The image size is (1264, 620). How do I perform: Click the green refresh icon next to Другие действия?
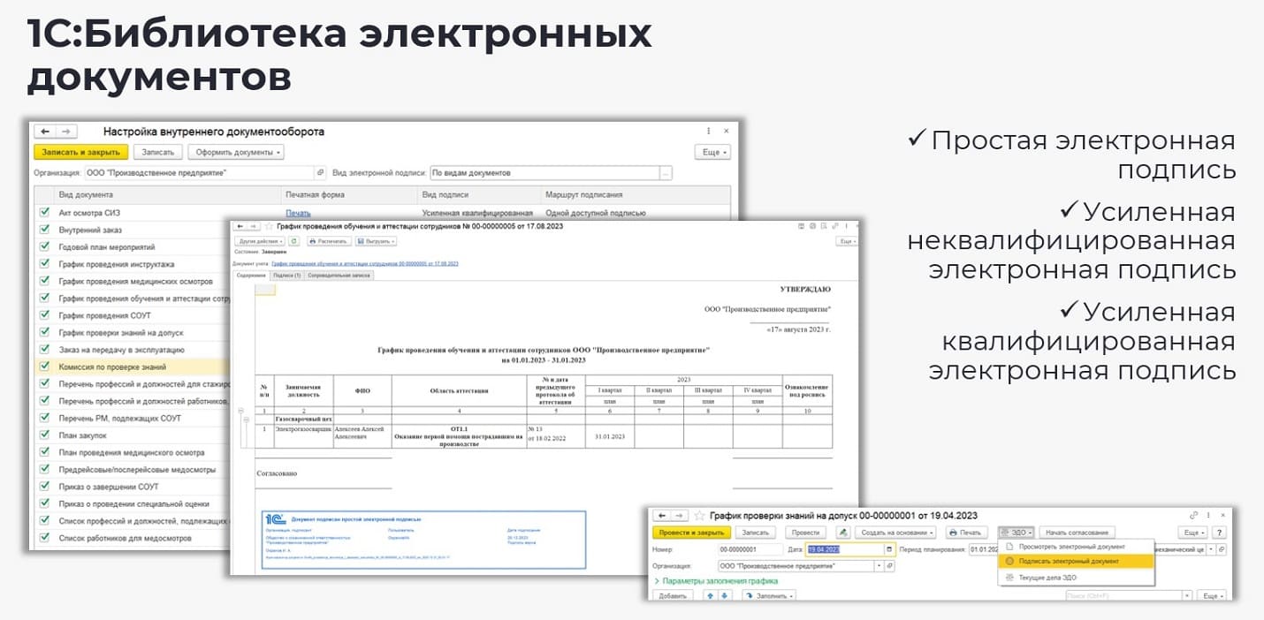coord(293,240)
